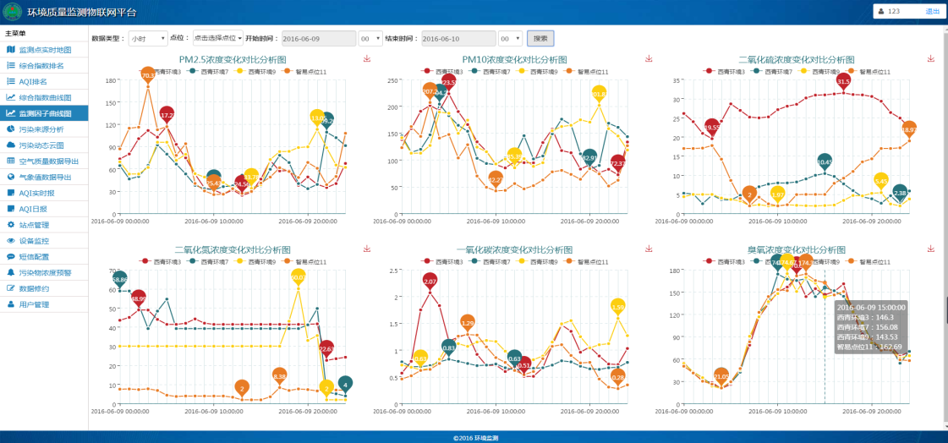Expand the 点击选择点位 station selector

[x=218, y=39]
